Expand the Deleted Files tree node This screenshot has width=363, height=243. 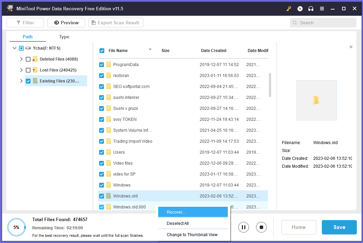(21, 59)
